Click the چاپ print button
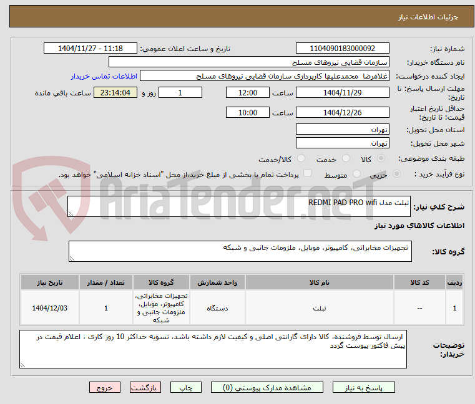The width and height of the screenshot is (475, 404). click(x=186, y=387)
